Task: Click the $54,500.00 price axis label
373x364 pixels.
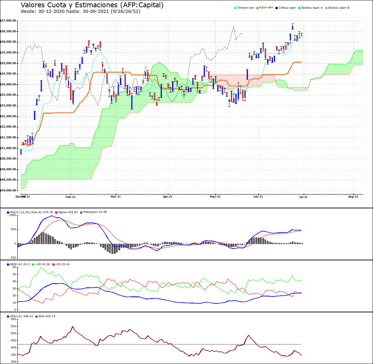Action: pyautogui.click(x=8, y=73)
